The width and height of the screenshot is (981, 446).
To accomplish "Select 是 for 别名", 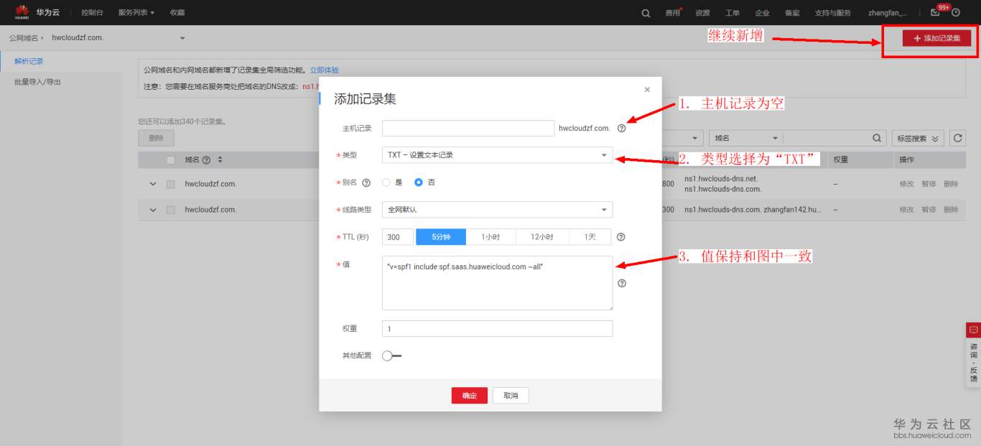I will coord(387,182).
